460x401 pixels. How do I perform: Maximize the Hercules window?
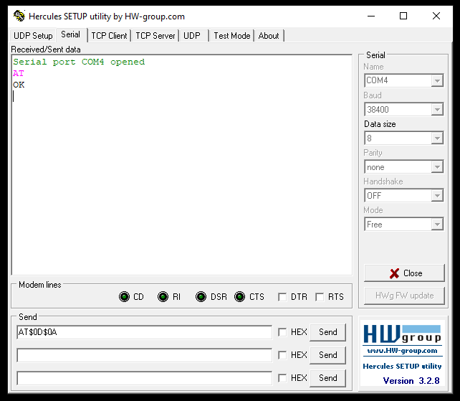tap(403, 16)
